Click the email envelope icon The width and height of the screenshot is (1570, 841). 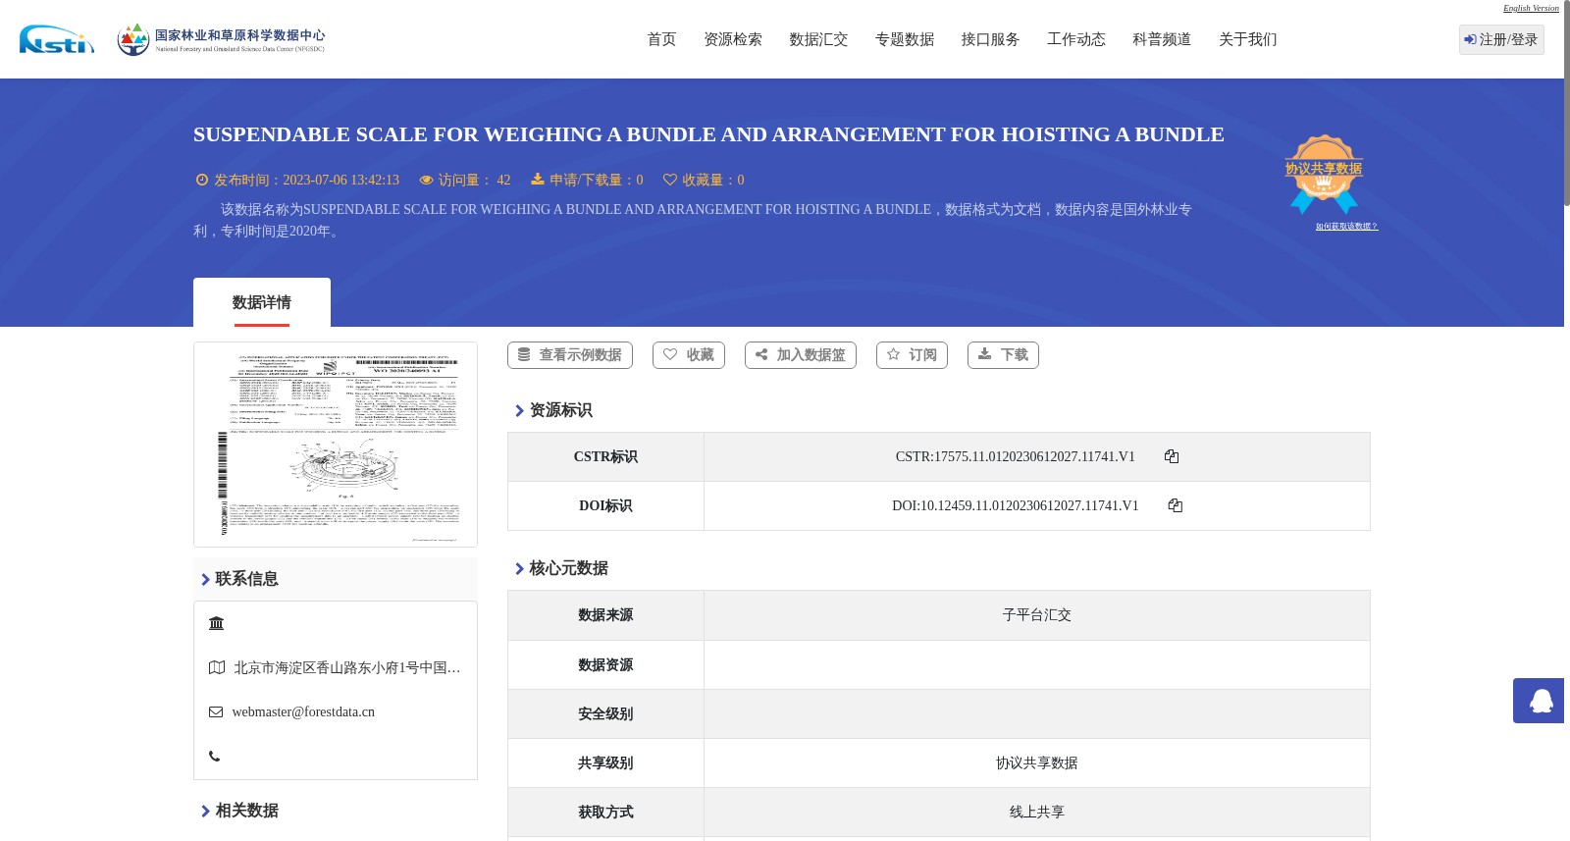click(216, 711)
